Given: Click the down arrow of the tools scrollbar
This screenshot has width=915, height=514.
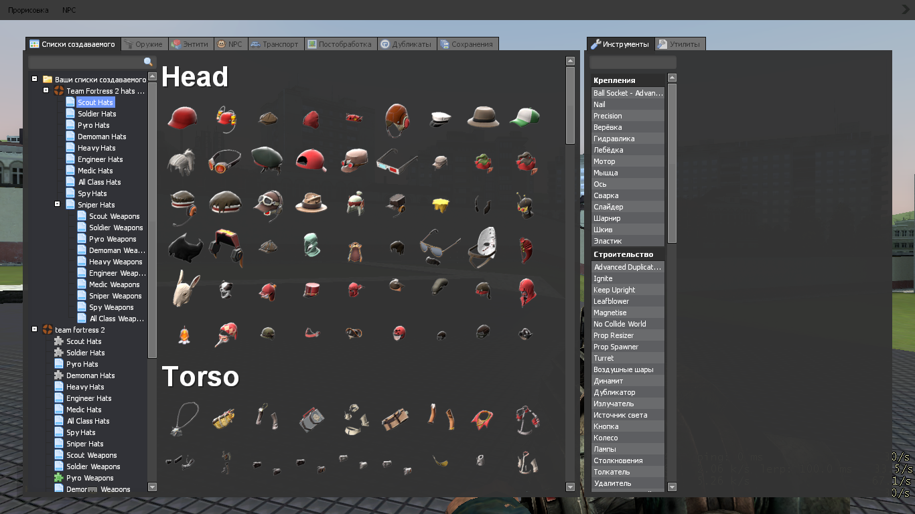Looking at the screenshot, I should [673, 487].
